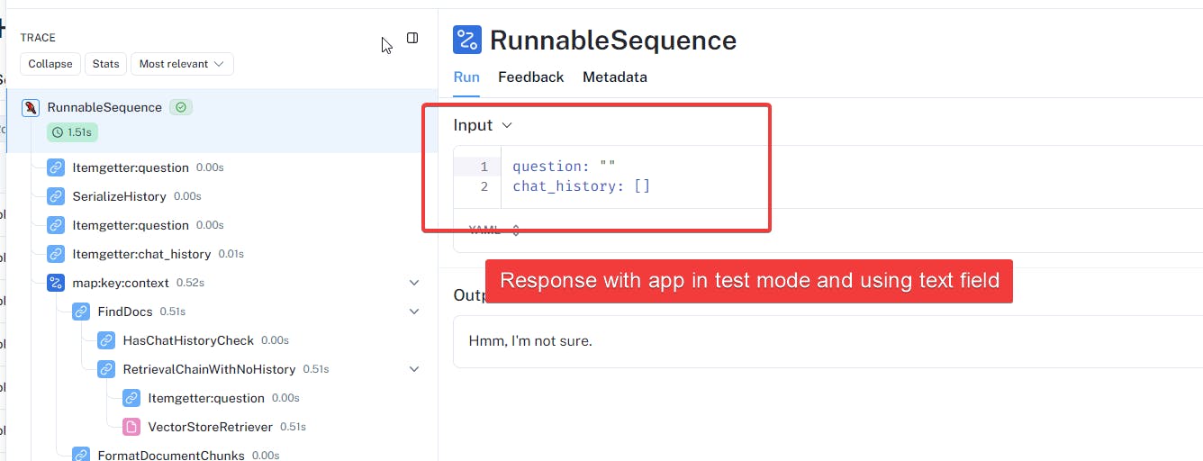The height and width of the screenshot is (461, 1203).
Task: Click the green success check badge
Action: [181, 107]
